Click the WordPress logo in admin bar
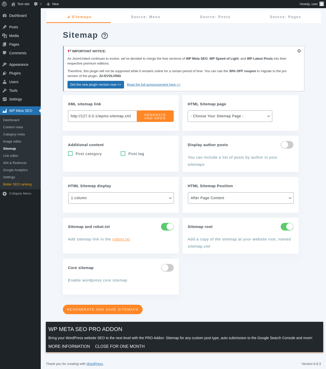 pos(4,4)
